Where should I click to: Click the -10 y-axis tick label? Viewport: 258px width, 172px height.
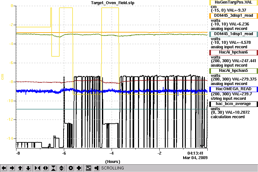(x=10, y=101)
